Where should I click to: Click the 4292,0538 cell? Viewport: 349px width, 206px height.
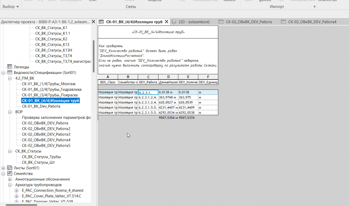pyautogui.click(x=188, y=113)
